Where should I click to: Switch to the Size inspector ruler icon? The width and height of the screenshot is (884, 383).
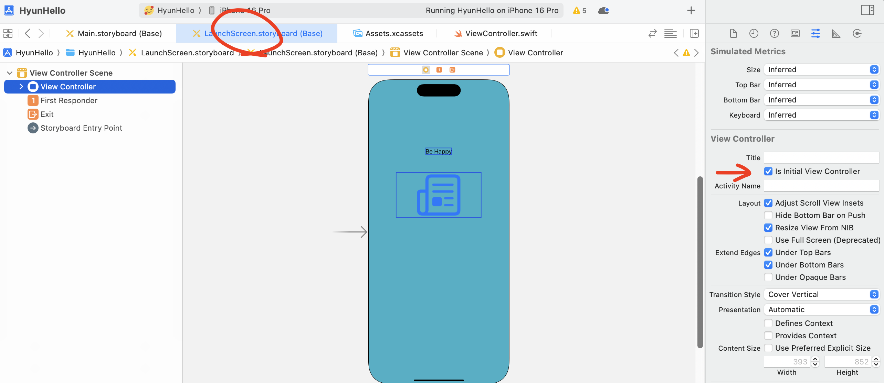(836, 33)
